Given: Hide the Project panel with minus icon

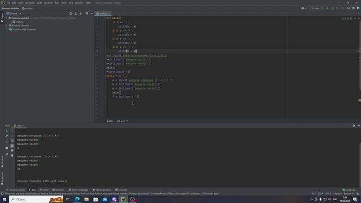Looking at the screenshot, I should tap(91, 14).
